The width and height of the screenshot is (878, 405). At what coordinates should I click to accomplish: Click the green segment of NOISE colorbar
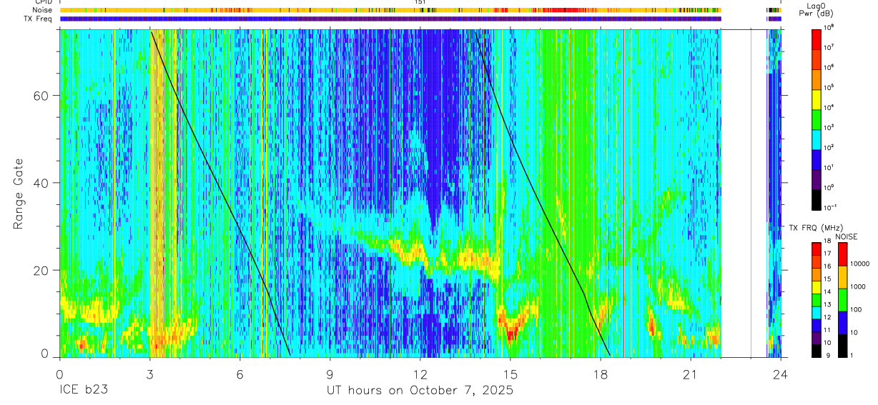pyautogui.click(x=843, y=299)
